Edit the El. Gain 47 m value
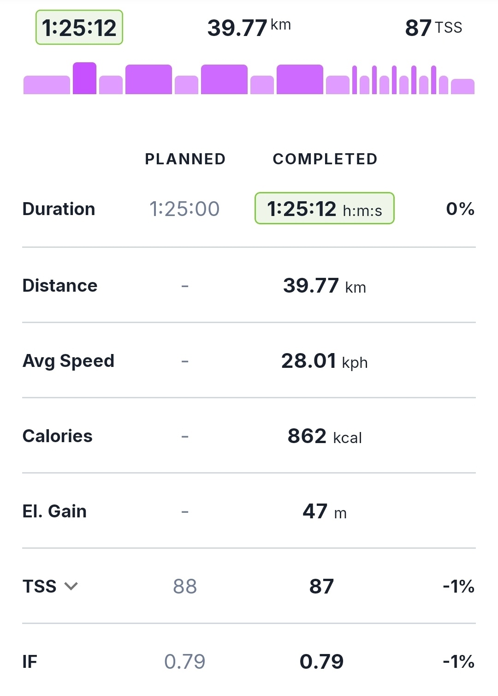 click(324, 511)
